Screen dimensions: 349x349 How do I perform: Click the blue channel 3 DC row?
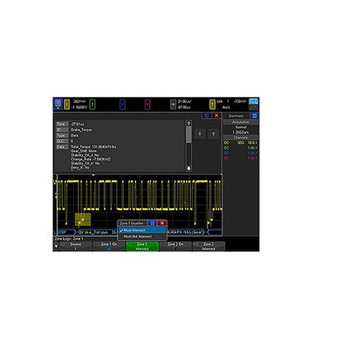(x=241, y=153)
